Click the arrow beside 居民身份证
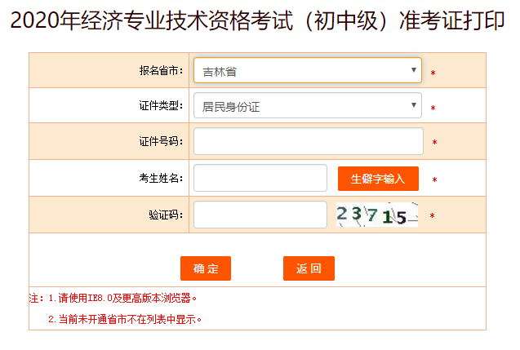The image size is (520, 350). 414,105
